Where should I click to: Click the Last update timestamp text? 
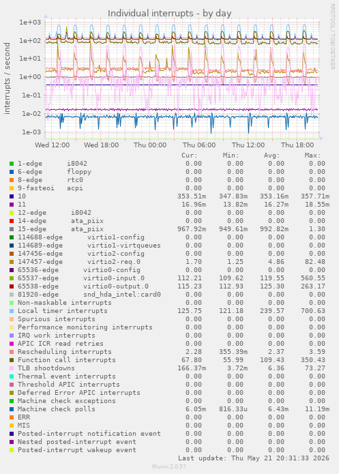254,458
